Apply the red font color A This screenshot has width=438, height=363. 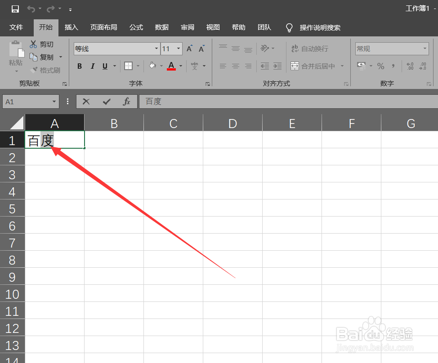pos(171,66)
